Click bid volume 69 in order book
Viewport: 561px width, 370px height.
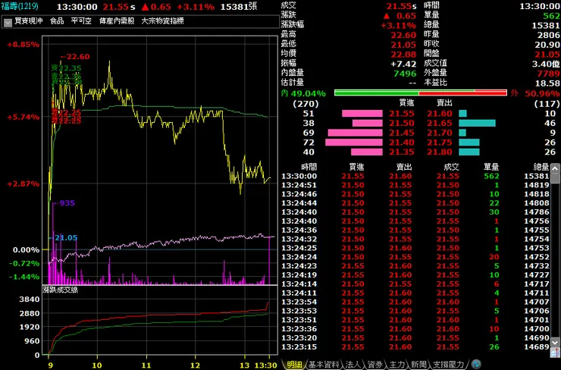point(309,133)
